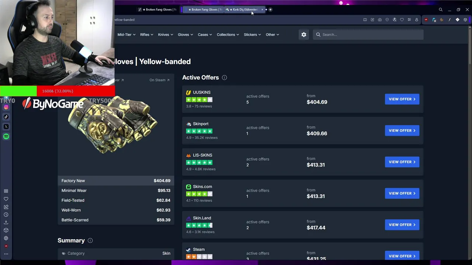The image size is (472, 265).
Task: Switch to second Broken Fang Gloves tab
Action: point(203,10)
